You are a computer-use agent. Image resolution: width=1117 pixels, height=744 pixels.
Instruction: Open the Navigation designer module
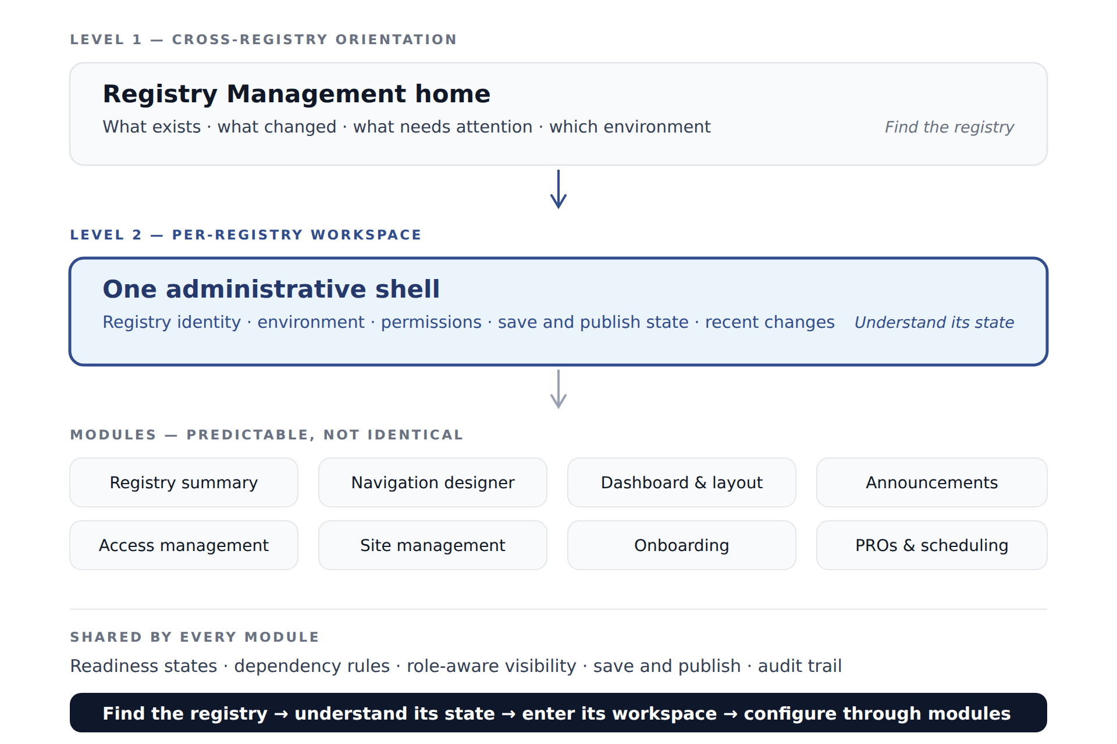(433, 482)
